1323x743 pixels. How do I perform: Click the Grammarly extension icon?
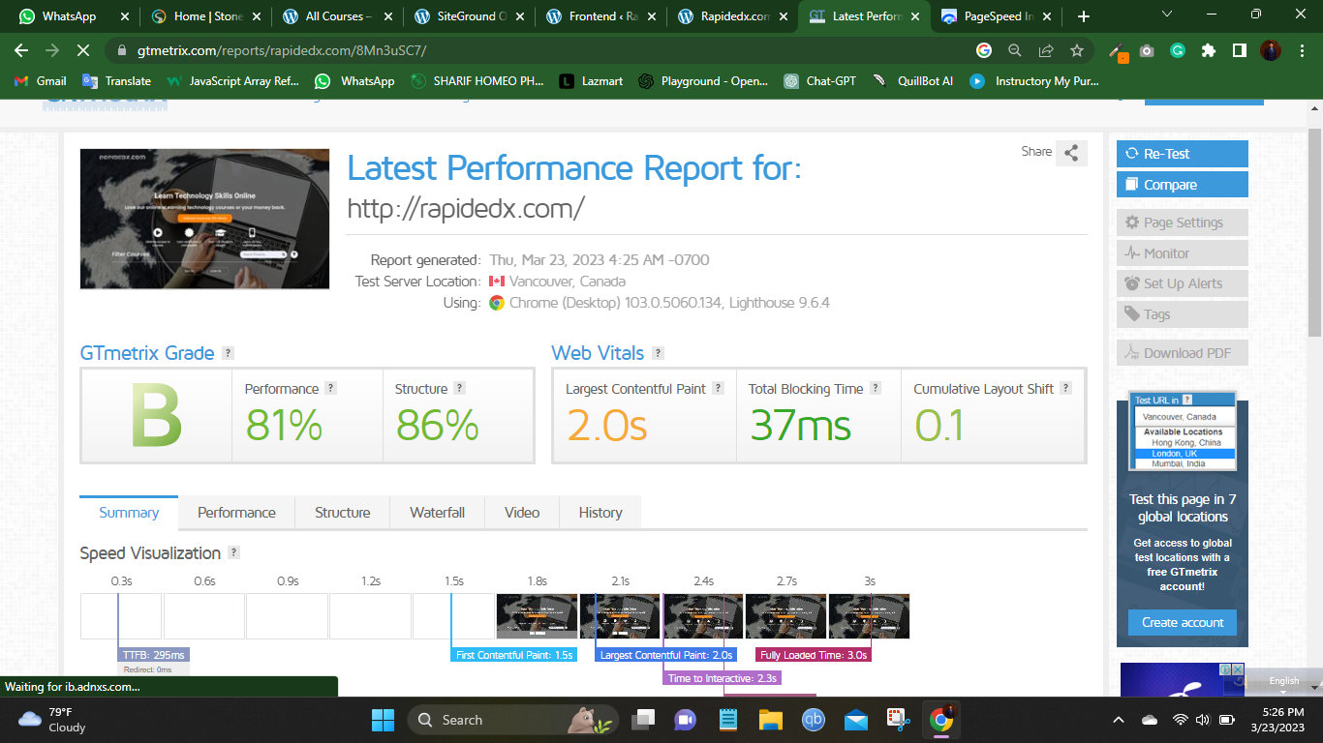point(1178,50)
